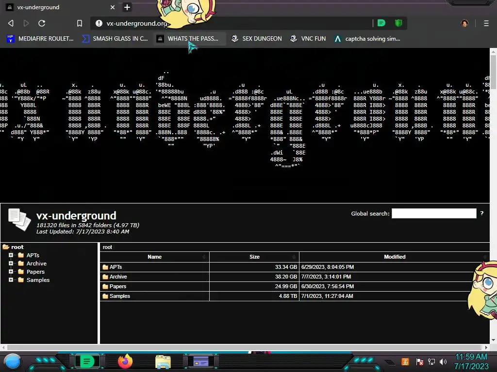Launch Firefox from the taskbar
The image size is (497, 372).
125,361
